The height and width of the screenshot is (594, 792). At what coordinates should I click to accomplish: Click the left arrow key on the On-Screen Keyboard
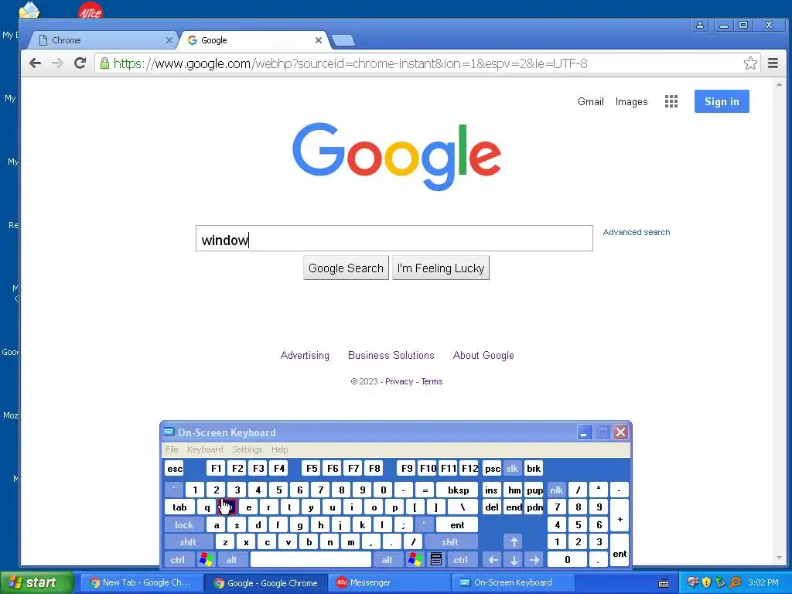click(x=493, y=560)
